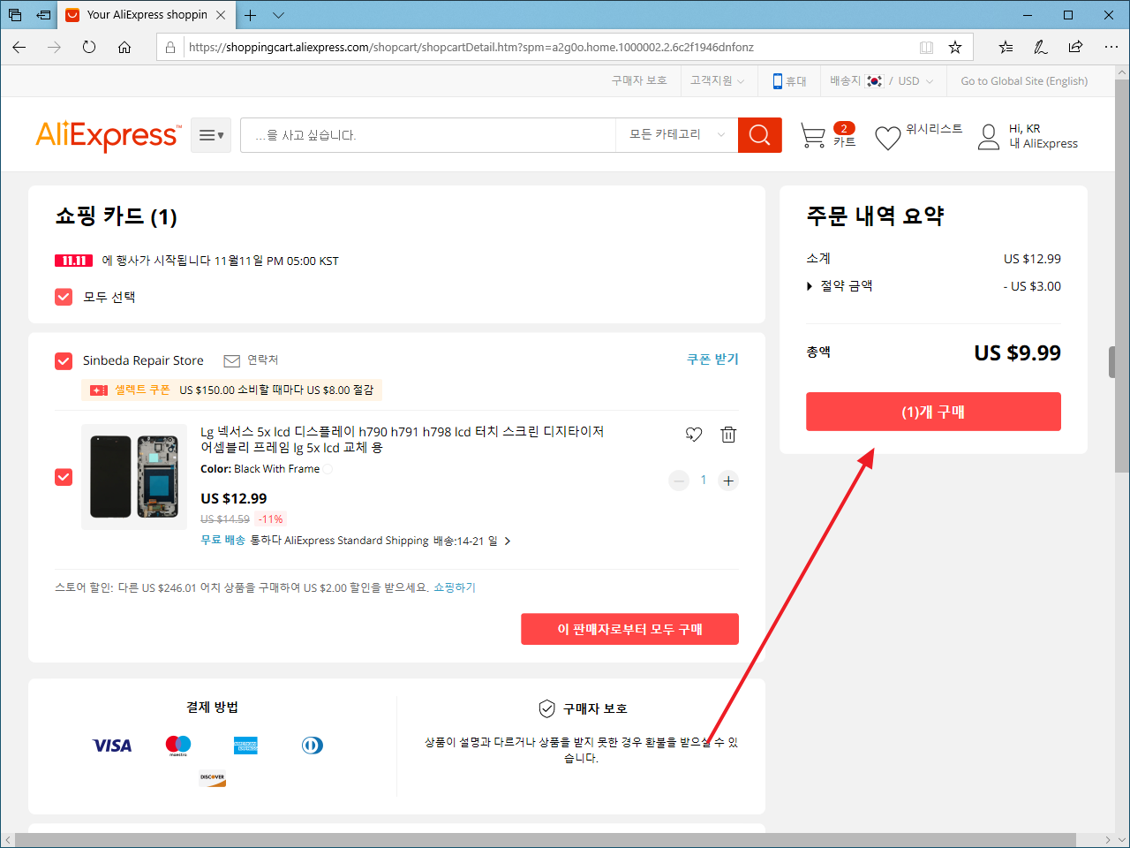
Task: Click the envelope contact seller icon
Action: (232, 360)
